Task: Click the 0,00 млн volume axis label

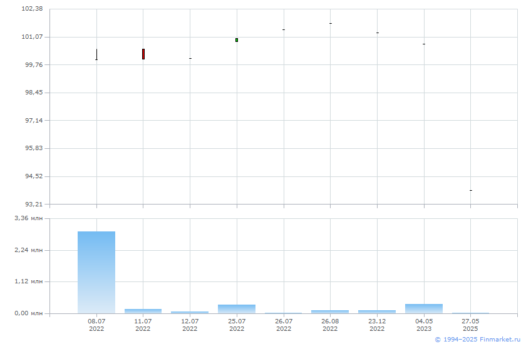Action: pos(29,313)
